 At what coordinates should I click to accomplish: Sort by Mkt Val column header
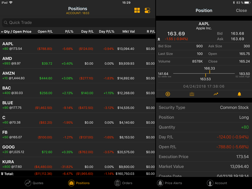pyautogui.click(x=129, y=31)
